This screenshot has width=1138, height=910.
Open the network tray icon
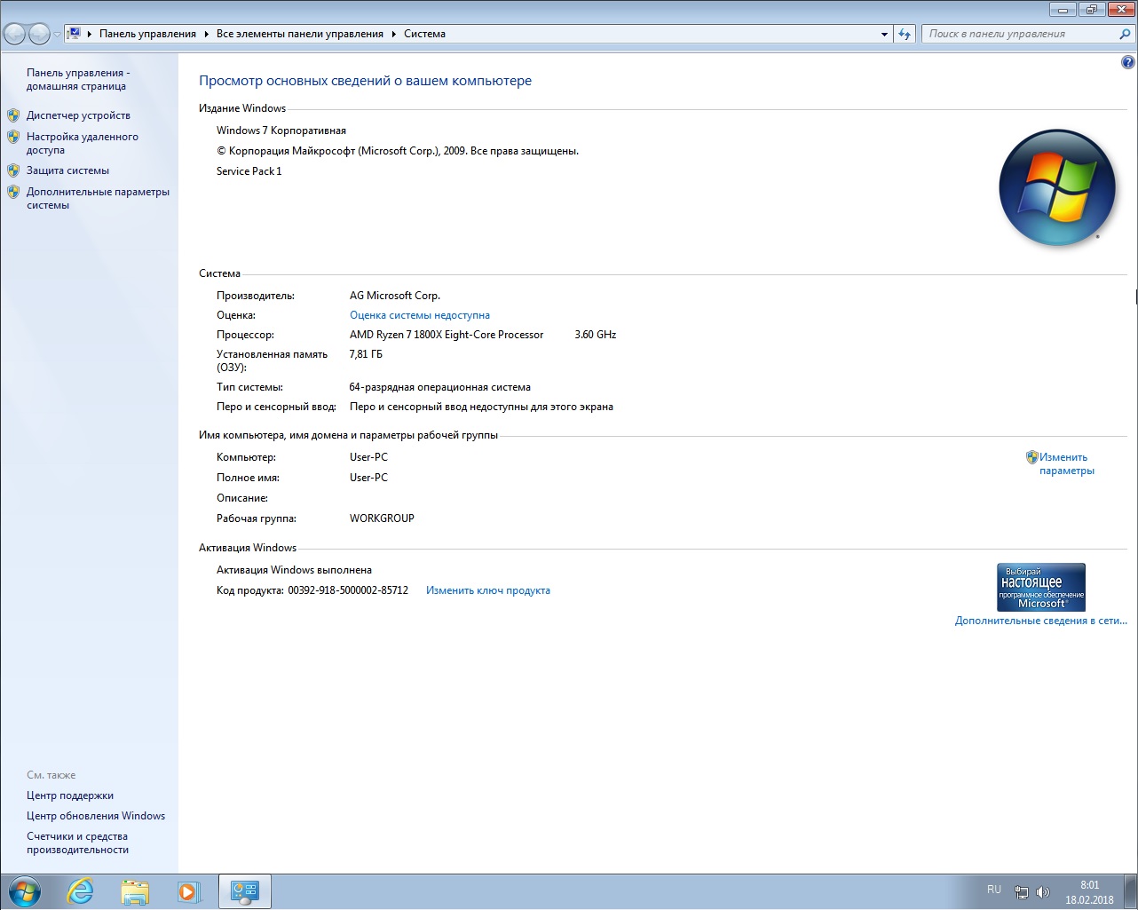pyautogui.click(x=1022, y=892)
